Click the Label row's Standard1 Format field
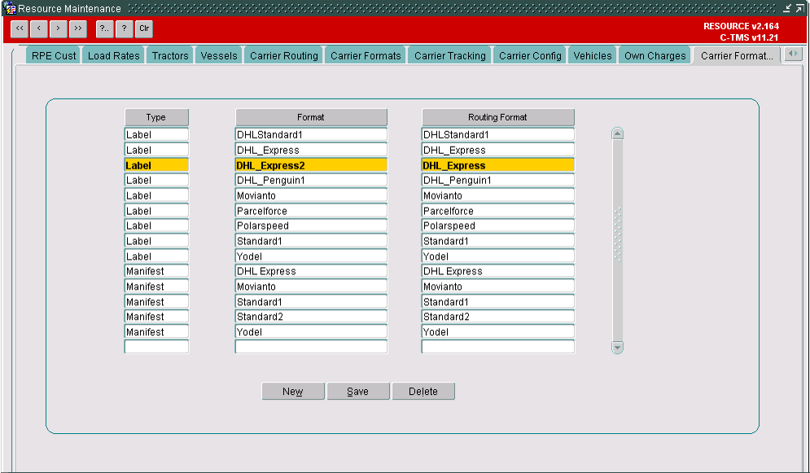This screenshot has height=473, width=810. [311, 241]
